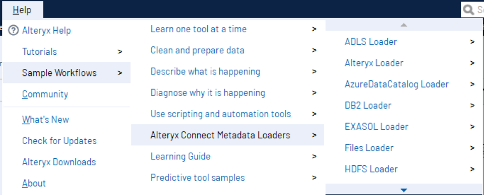Select Alteryx Connect Metadata Loaders
The image size is (484, 195).
228,135
